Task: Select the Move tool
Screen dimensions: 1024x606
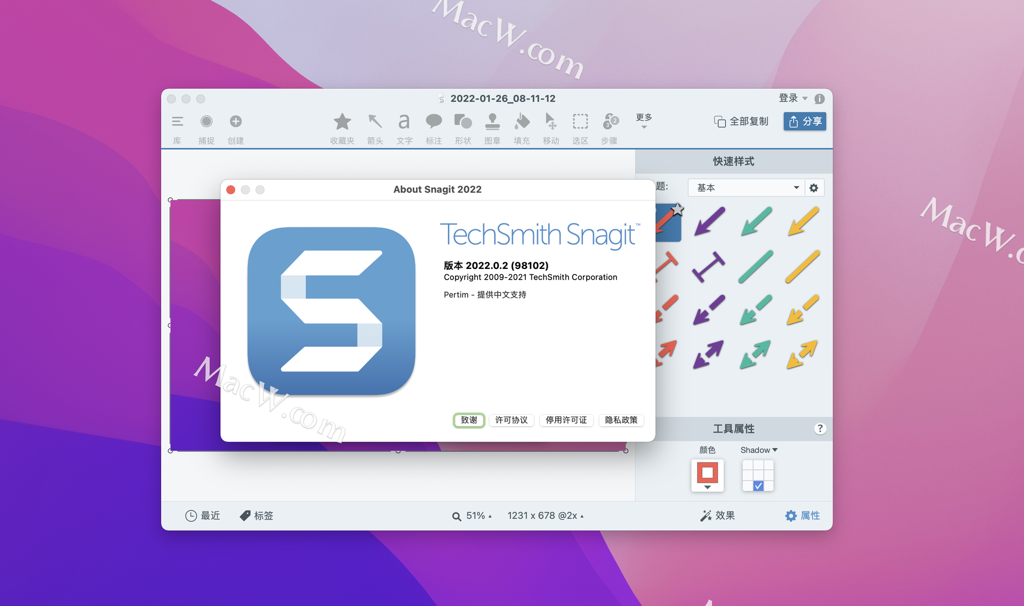Action: [x=551, y=122]
